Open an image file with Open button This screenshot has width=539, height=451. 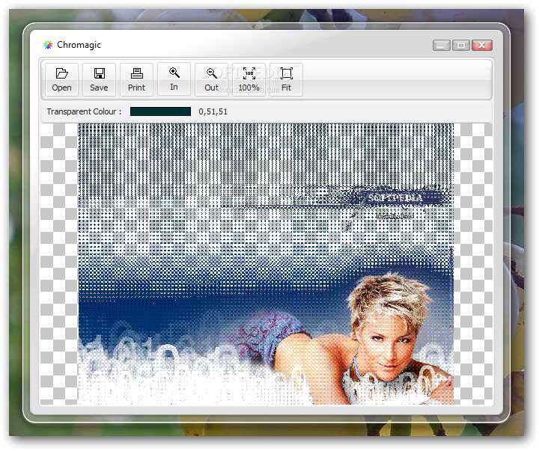[62, 79]
